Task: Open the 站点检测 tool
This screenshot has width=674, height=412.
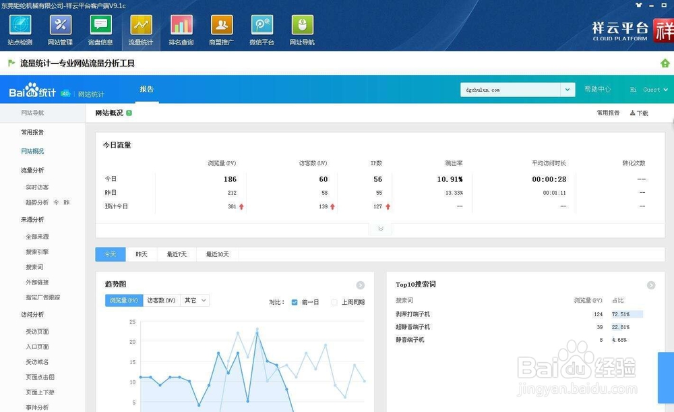Action: pos(20,29)
